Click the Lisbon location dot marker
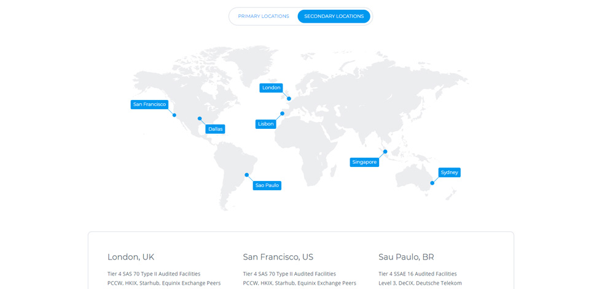This screenshot has height=289, width=602. point(283,114)
